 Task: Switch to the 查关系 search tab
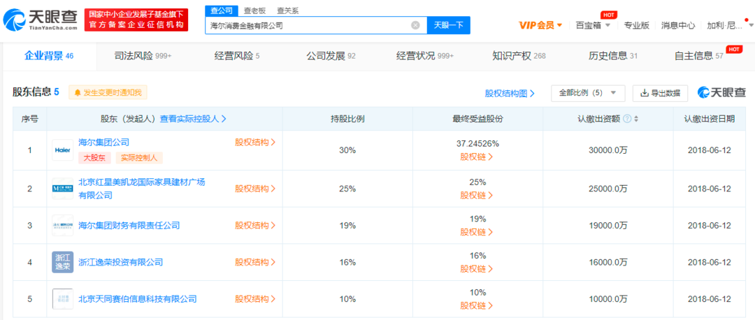[287, 10]
